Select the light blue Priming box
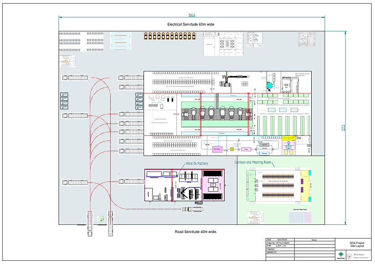The width and height of the screenshot is (375, 264). (x=264, y=153)
